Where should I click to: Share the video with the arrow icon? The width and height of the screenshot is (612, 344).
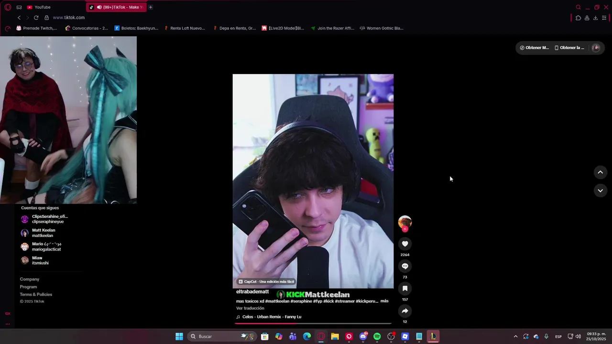[405, 311]
